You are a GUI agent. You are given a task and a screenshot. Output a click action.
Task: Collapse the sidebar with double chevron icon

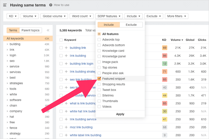[48, 30]
